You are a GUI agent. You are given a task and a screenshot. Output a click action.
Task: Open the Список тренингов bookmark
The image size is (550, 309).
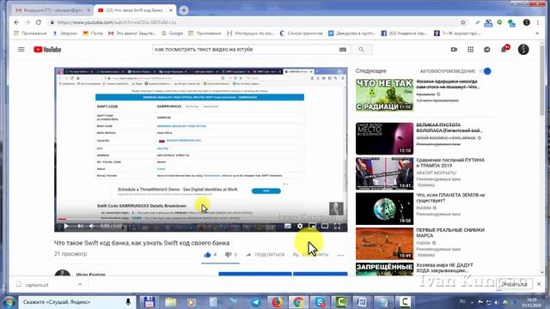tap(302, 33)
